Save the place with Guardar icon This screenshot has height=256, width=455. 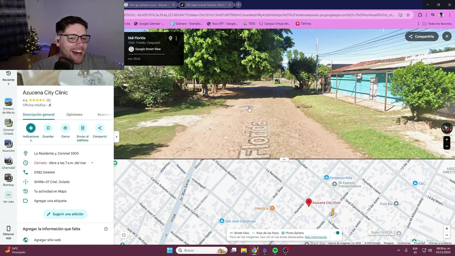coord(48,128)
